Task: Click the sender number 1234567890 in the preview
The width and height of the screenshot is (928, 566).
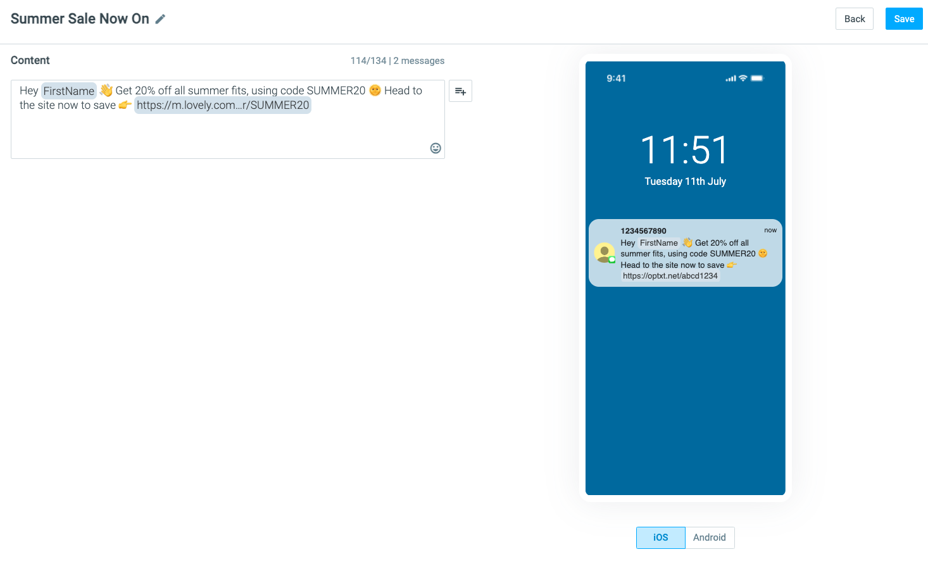Action: pos(643,231)
